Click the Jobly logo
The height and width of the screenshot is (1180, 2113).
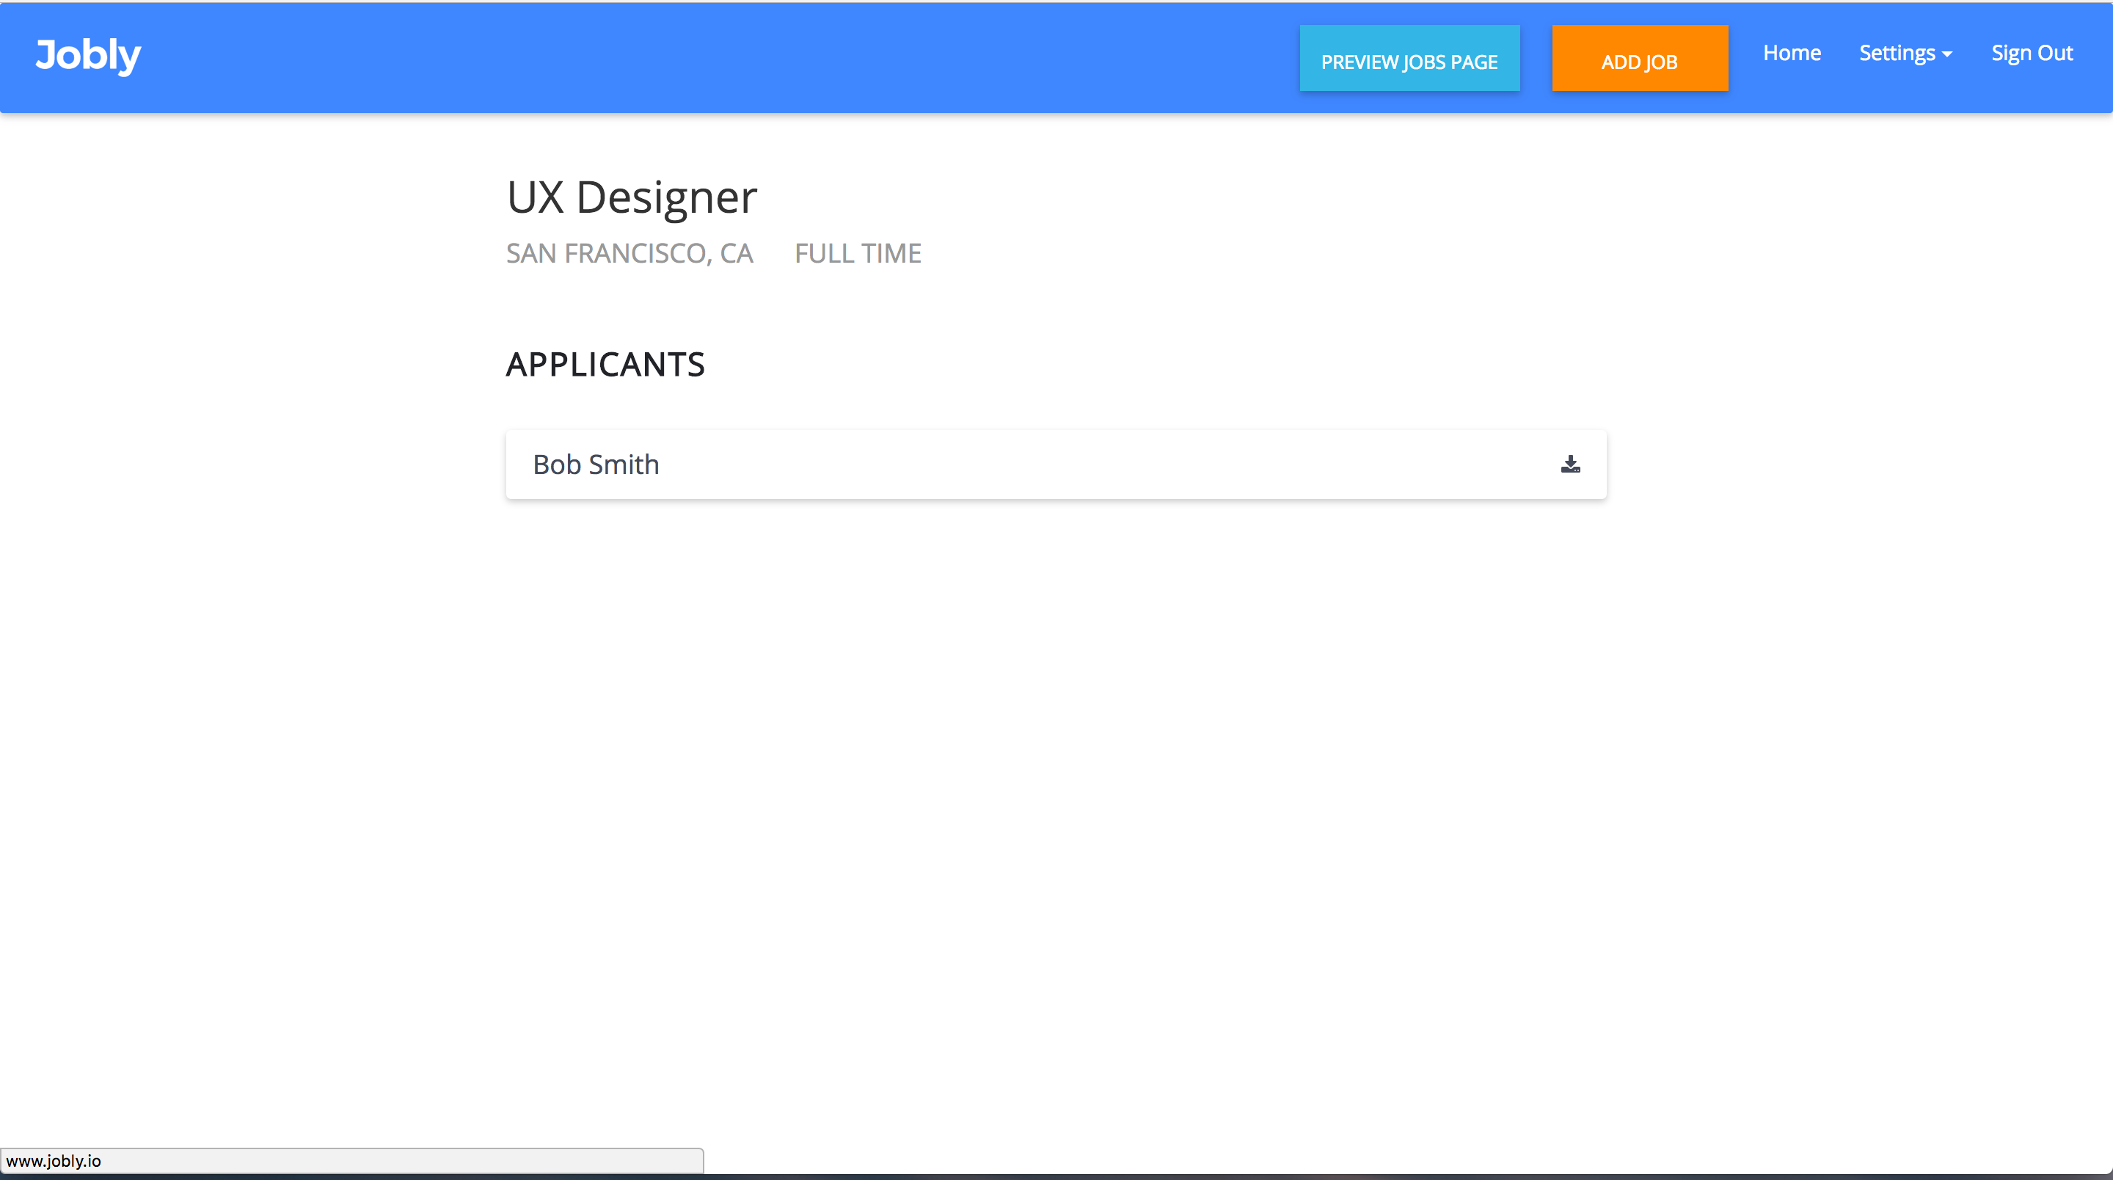pos(89,55)
